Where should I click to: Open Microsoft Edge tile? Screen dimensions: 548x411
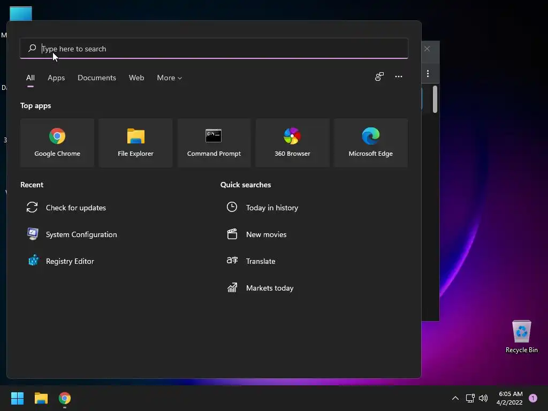pos(370,143)
